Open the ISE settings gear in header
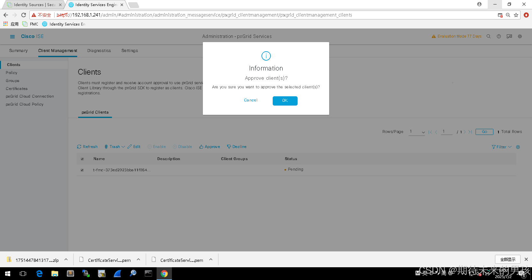 tap(520, 36)
